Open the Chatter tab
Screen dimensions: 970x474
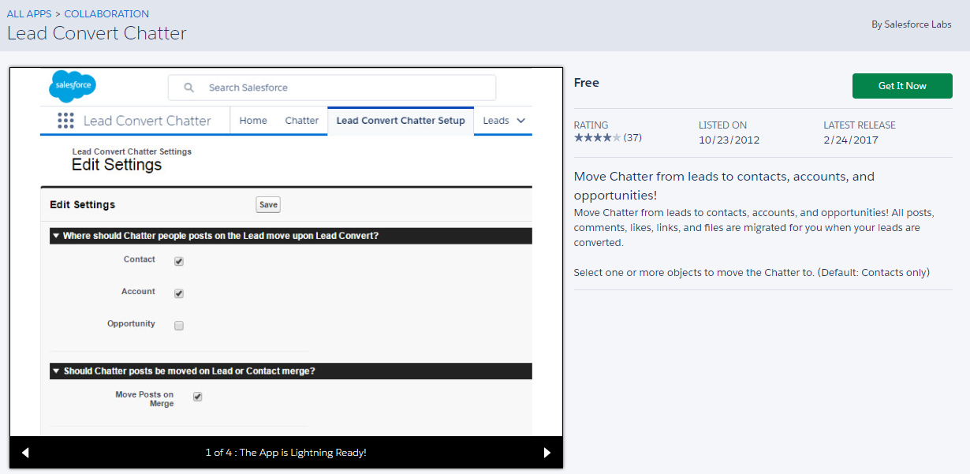[301, 121]
